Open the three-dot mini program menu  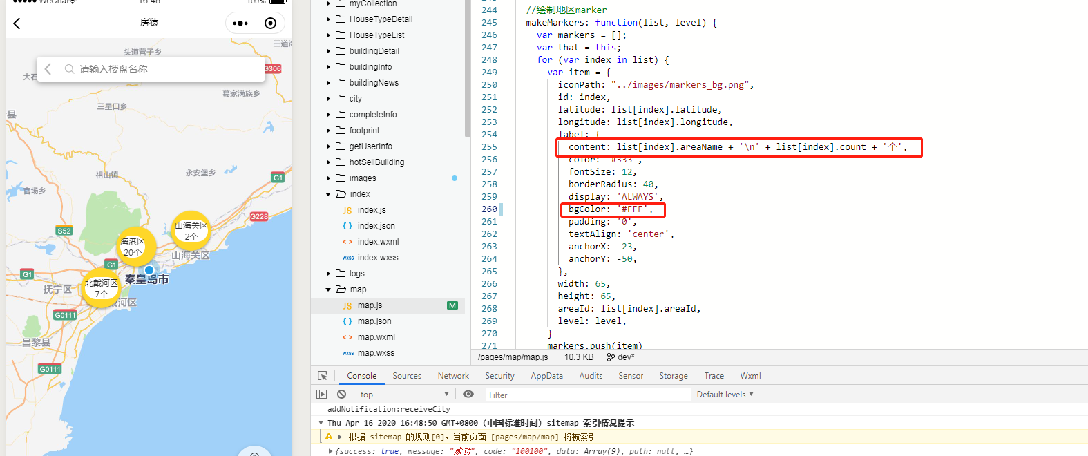[x=240, y=23]
